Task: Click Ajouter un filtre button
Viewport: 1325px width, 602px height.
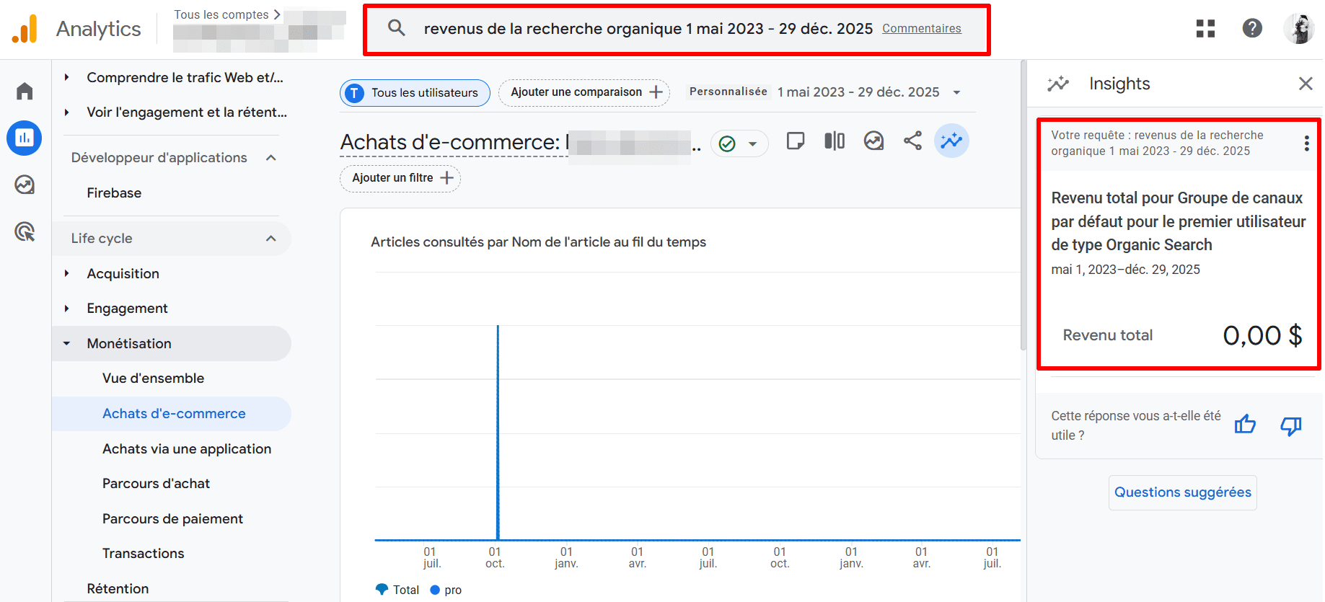Action: point(400,177)
